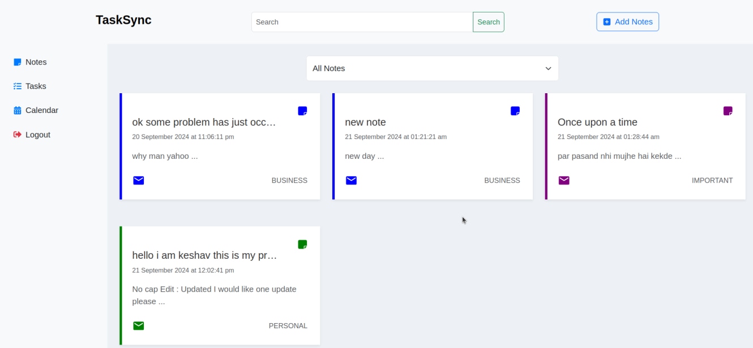Viewport: 753px width, 348px height.
Task: Click the green mail icon on the personal note
Action: [139, 325]
